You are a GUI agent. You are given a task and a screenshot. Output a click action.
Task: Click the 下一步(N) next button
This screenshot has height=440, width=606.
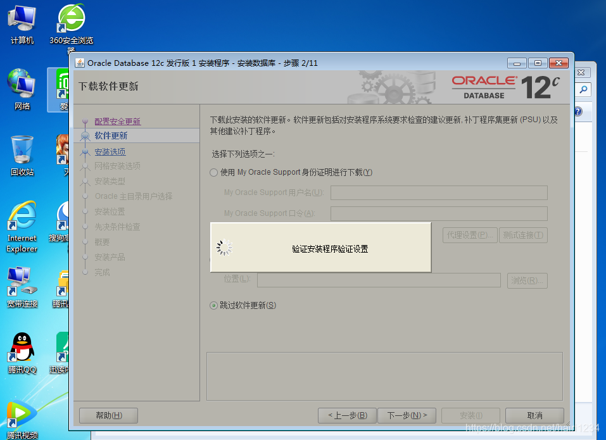407,416
